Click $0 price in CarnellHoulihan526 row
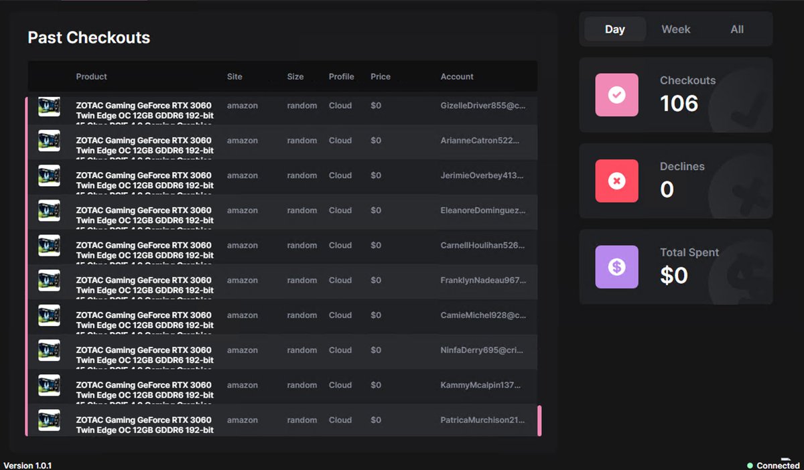The width and height of the screenshot is (804, 470). click(376, 245)
